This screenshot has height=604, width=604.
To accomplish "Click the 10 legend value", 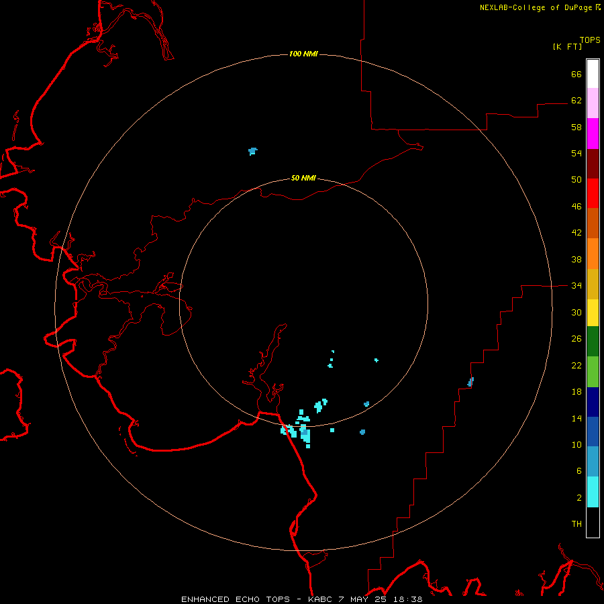I will coord(576,445).
